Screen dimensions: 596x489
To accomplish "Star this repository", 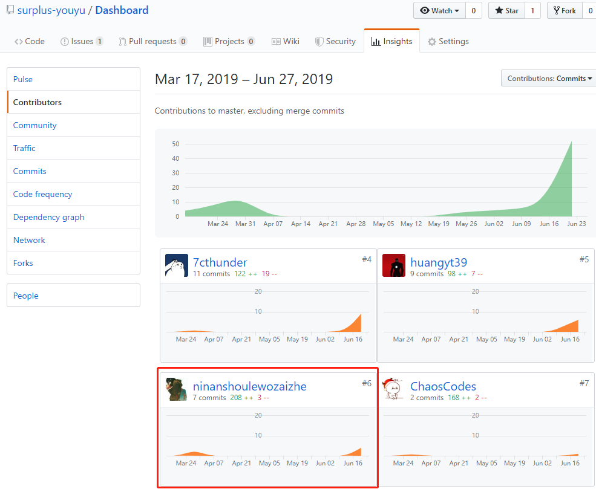I will (x=506, y=10).
